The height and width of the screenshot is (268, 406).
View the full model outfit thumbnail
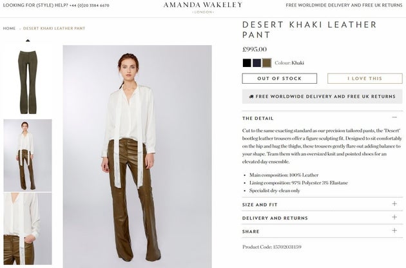point(28,155)
